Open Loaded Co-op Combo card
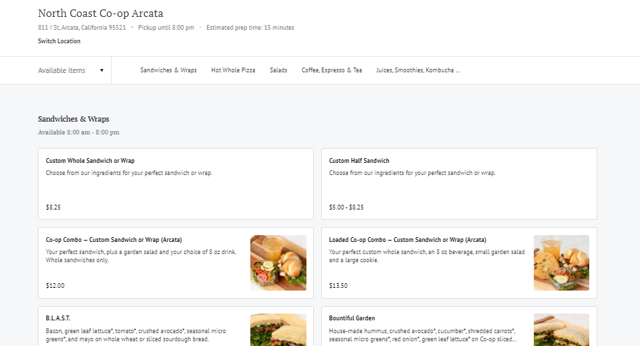This screenshot has width=640, height=346. tap(459, 263)
